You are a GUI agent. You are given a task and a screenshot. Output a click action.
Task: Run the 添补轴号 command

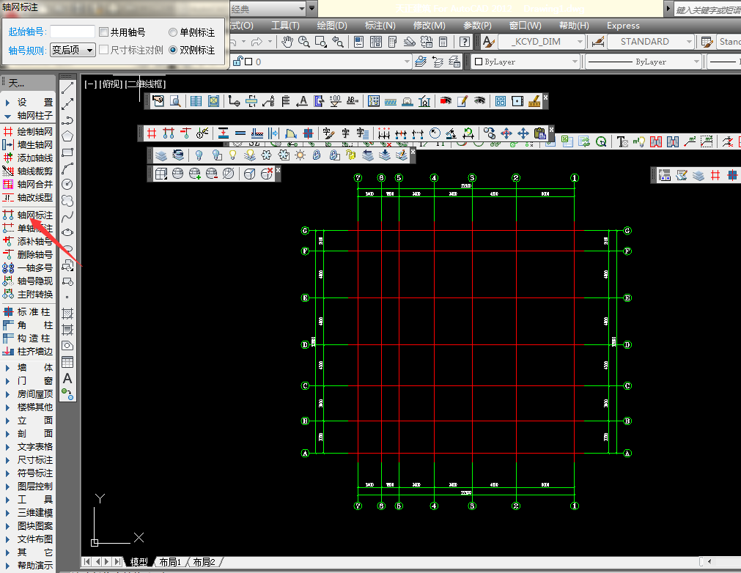coord(28,241)
